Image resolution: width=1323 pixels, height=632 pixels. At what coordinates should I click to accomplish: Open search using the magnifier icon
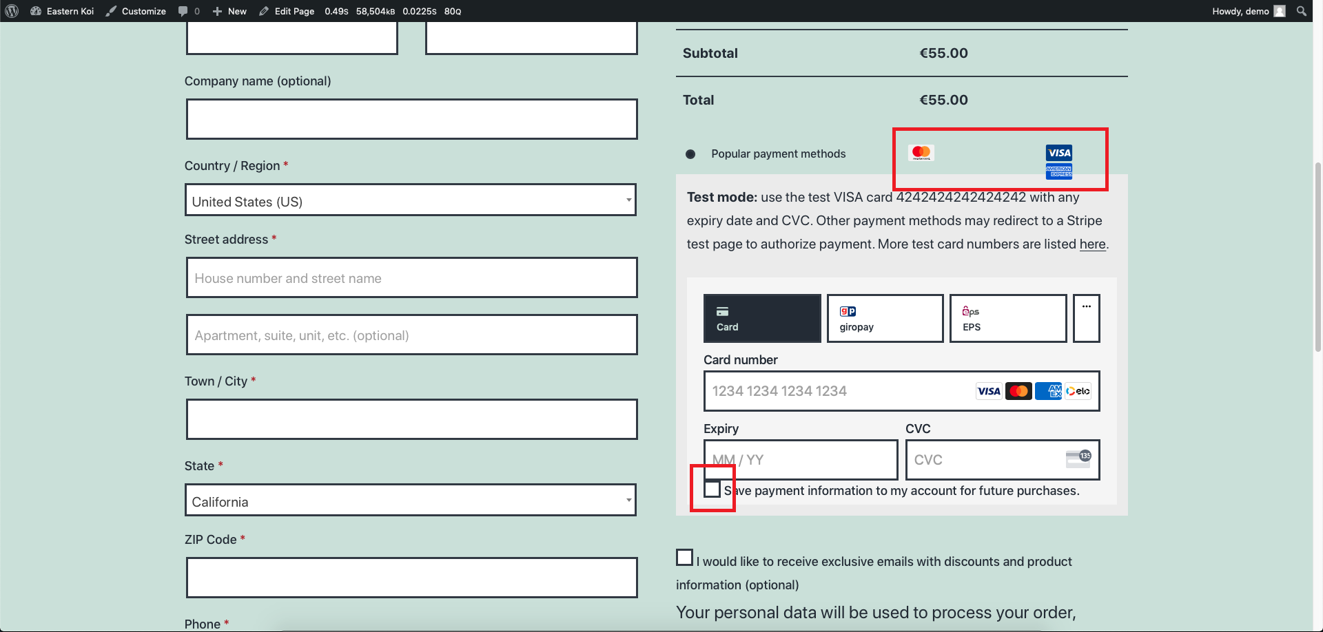pos(1301,11)
